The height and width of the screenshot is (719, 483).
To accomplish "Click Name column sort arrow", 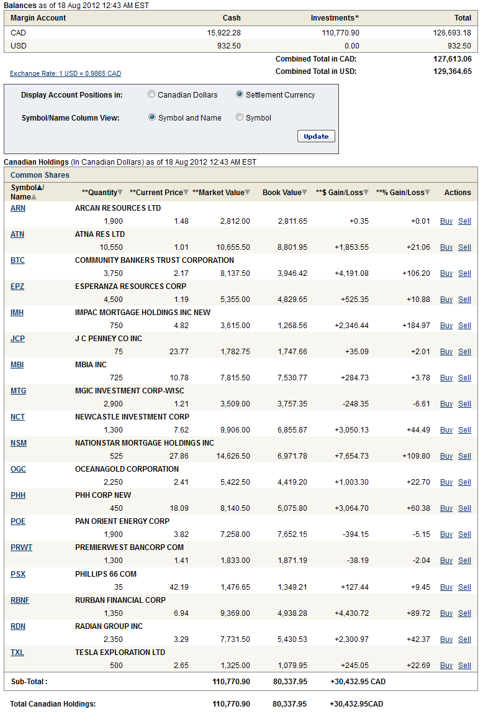I will [34, 197].
